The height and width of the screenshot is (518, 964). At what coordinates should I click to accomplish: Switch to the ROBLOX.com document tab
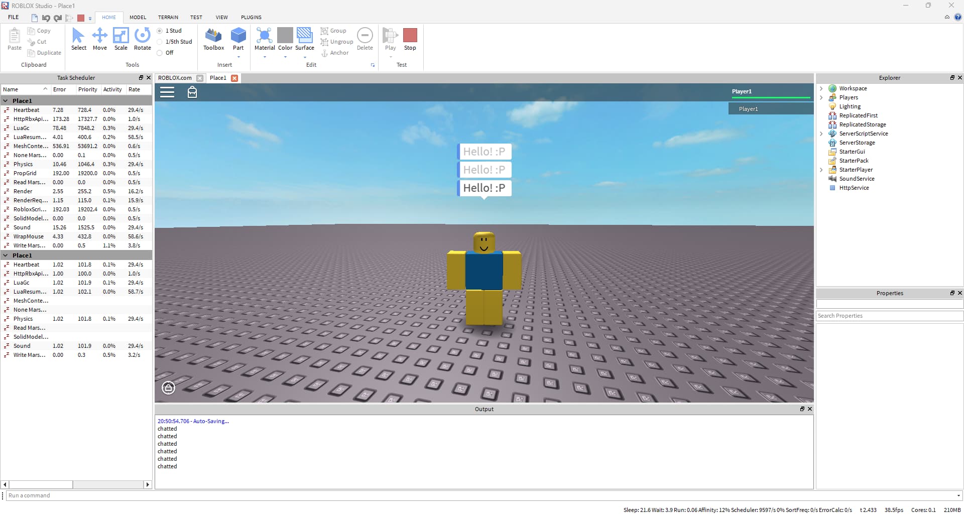point(175,78)
